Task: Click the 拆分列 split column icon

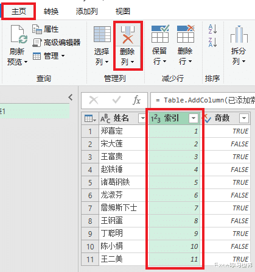Action: (239, 34)
